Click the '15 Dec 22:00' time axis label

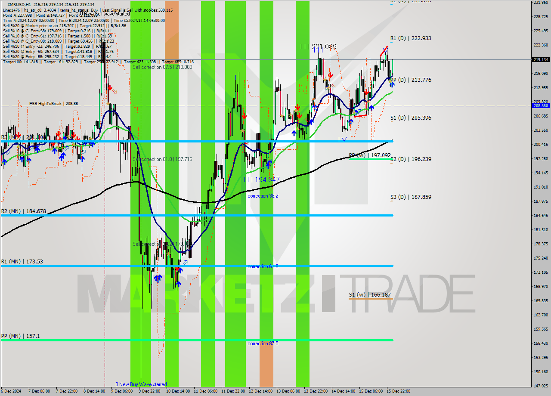pos(398,391)
